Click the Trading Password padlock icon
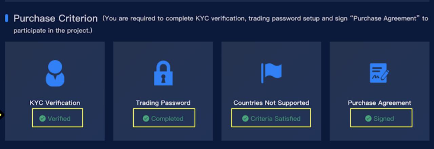Viewport: 434px width, 149px height. click(x=163, y=73)
